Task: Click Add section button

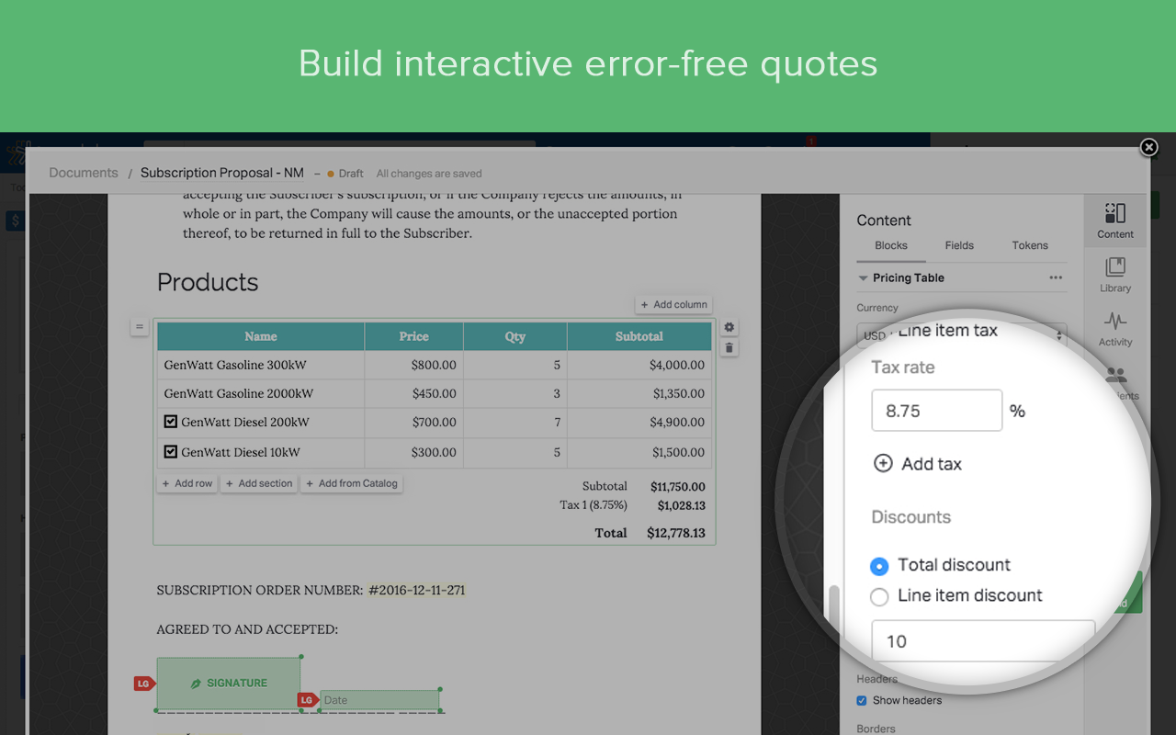Action: click(x=259, y=483)
